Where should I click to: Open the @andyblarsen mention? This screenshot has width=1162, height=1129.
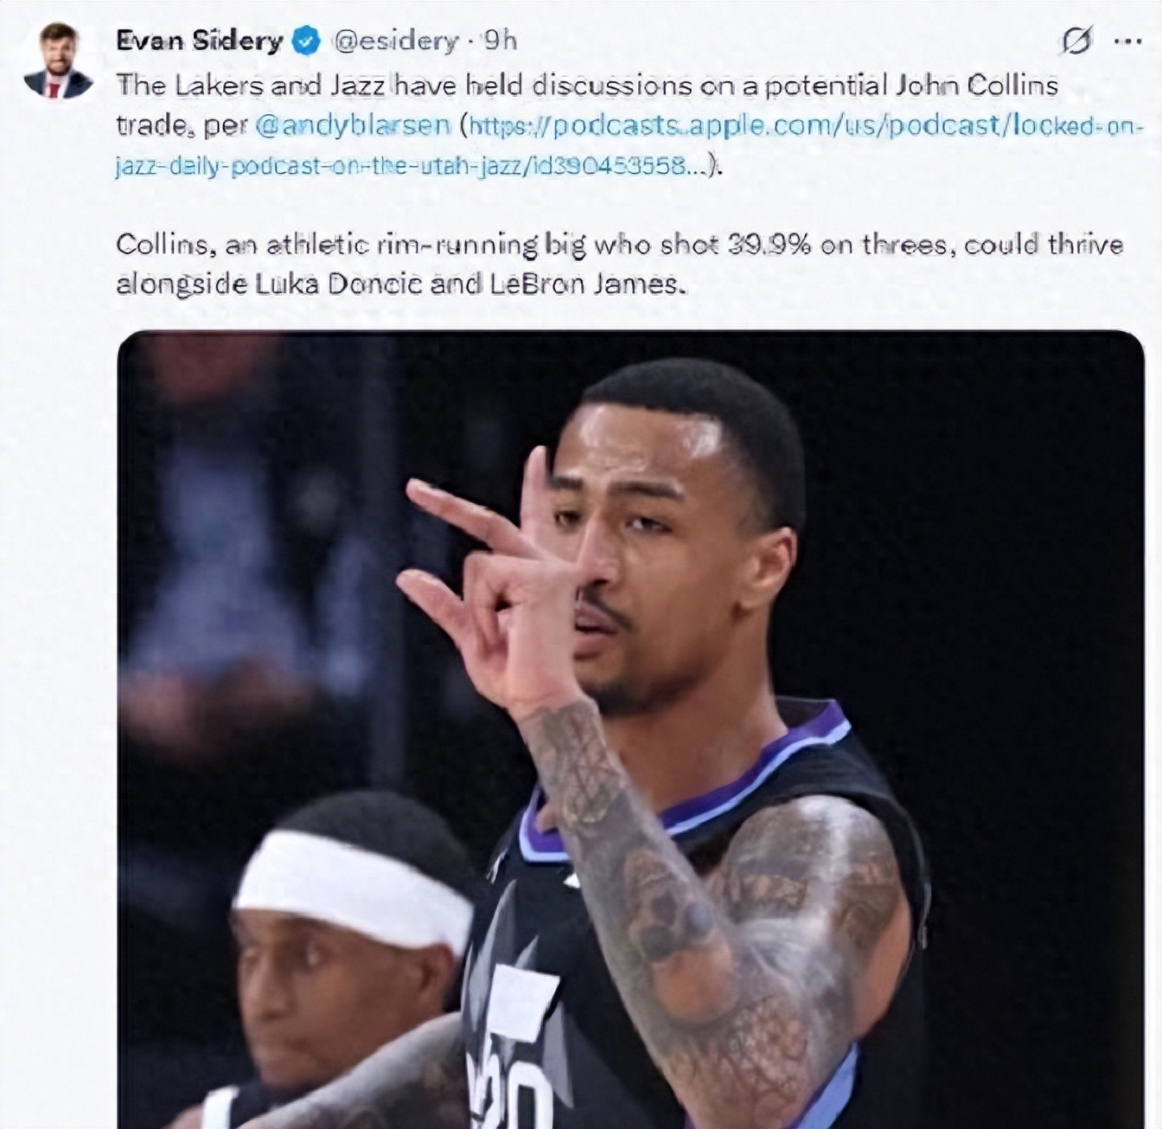353,126
